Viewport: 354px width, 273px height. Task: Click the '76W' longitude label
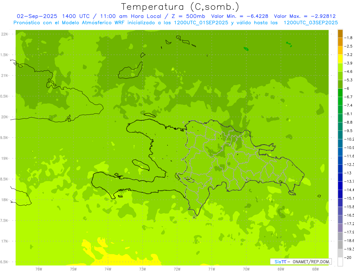point(39,269)
